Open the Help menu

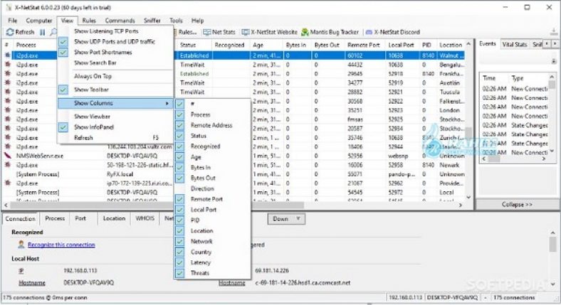point(197,21)
